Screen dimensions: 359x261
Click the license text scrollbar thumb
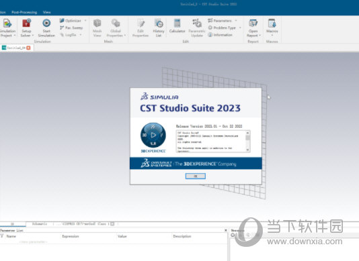247,138
